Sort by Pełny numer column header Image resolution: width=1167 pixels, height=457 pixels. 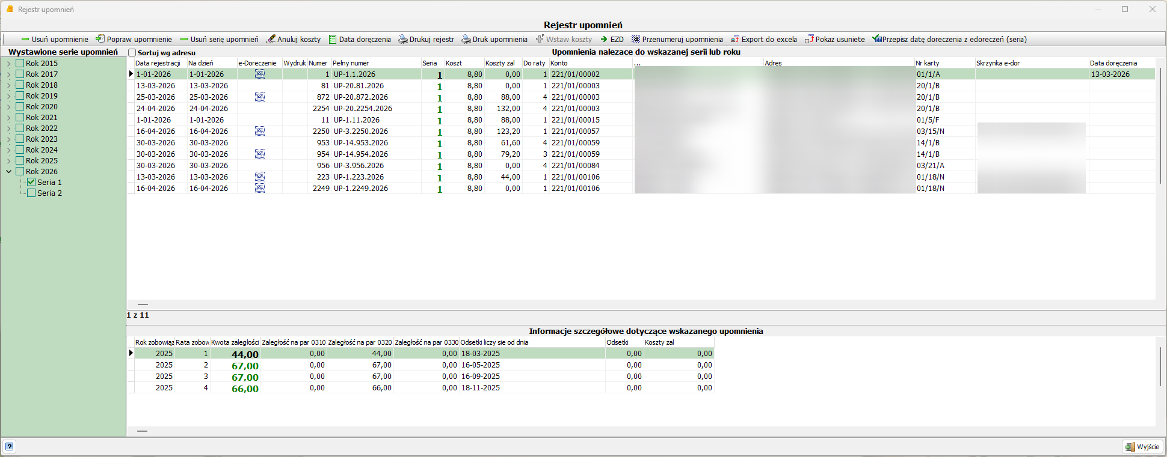click(376, 63)
